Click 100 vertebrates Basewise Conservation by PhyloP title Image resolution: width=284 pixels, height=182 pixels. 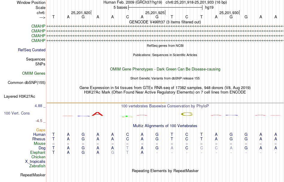pos(165,106)
